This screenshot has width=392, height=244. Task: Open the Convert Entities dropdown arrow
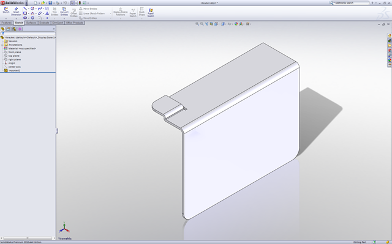click(64, 19)
